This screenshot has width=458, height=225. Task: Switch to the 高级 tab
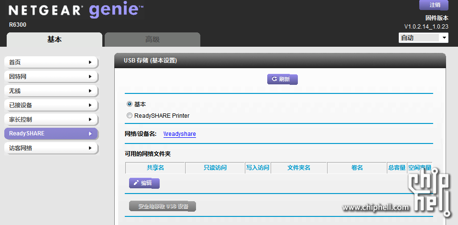coord(153,40)
